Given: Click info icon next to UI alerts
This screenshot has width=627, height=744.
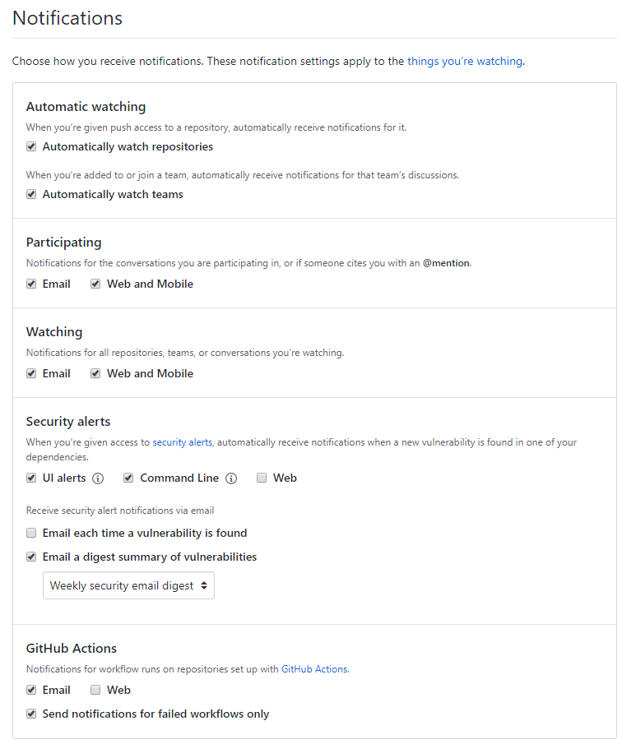Looking at the screenshot, I should coord(98,478).
